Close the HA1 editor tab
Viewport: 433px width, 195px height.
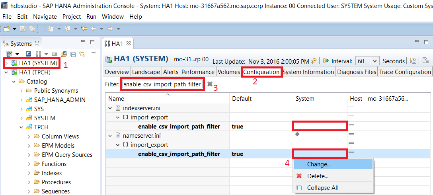(x=128, y=43)
